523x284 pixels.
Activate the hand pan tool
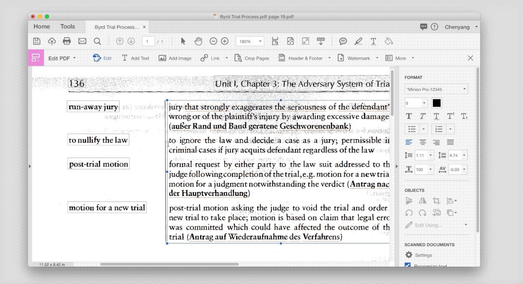tap(198, 42)
